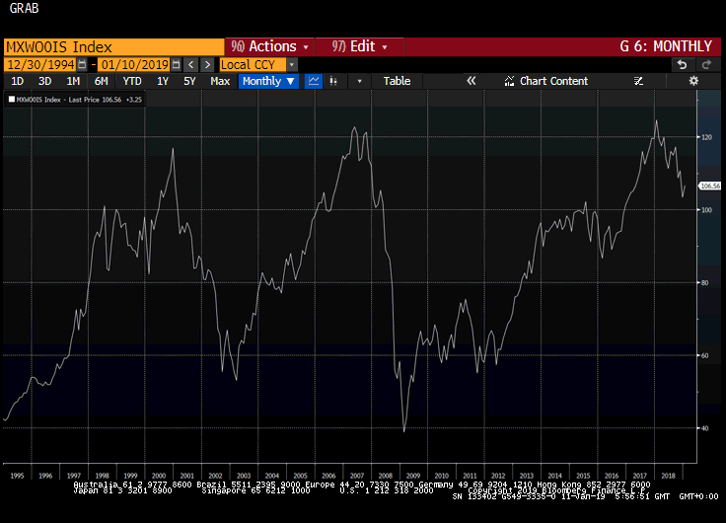Open the Actions menu

(x=269, y=46)
